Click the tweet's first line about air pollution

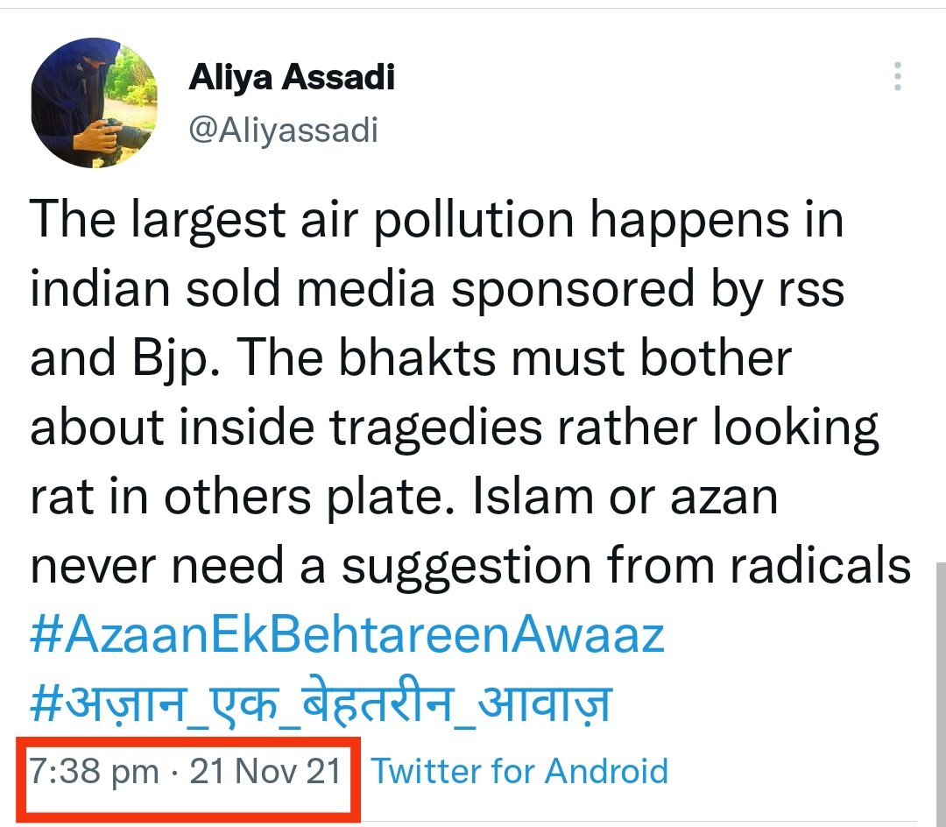[436, 220]
